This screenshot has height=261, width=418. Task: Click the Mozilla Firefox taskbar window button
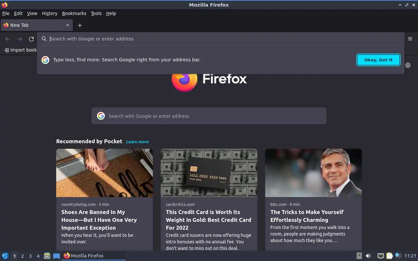click(94, 256)
